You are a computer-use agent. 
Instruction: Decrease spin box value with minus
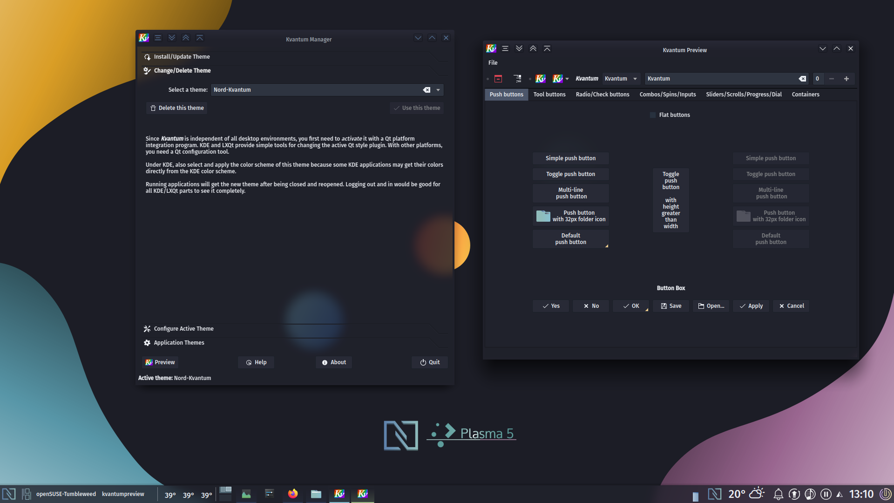(832, 79)
